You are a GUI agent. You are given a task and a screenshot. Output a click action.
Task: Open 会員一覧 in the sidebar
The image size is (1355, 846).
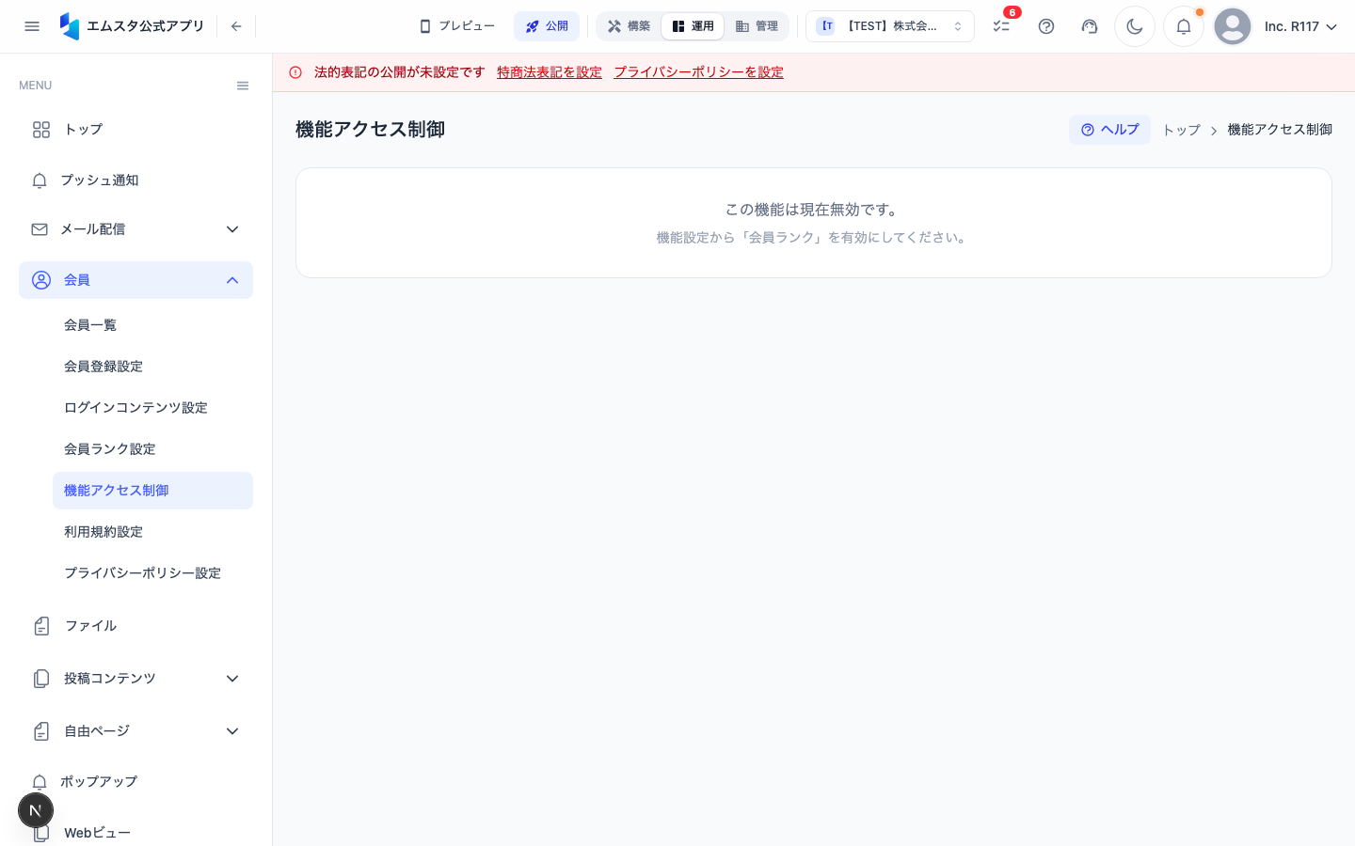pos(152,325)
